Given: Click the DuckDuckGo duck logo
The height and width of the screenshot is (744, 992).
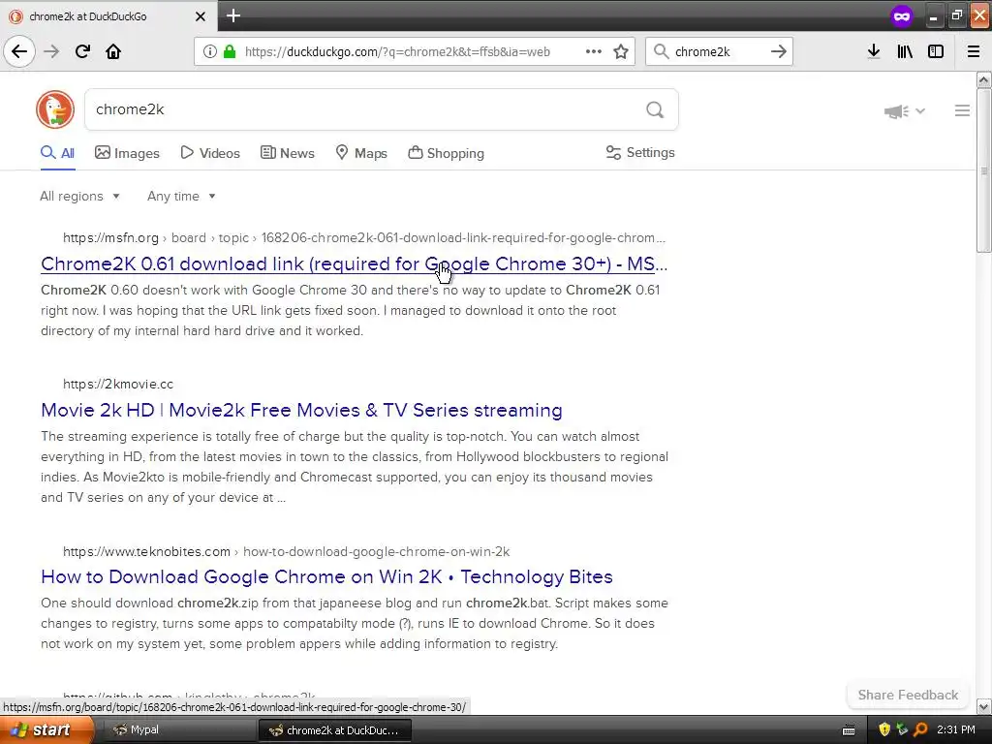Looking at the screenshot, I should (55, 109).
